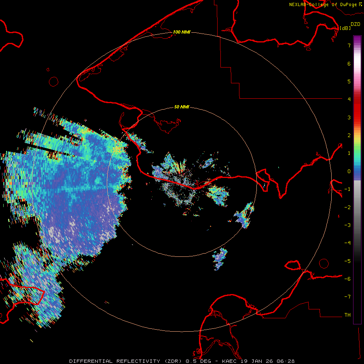Click the -4 value on the color scale

pos(347,243)
